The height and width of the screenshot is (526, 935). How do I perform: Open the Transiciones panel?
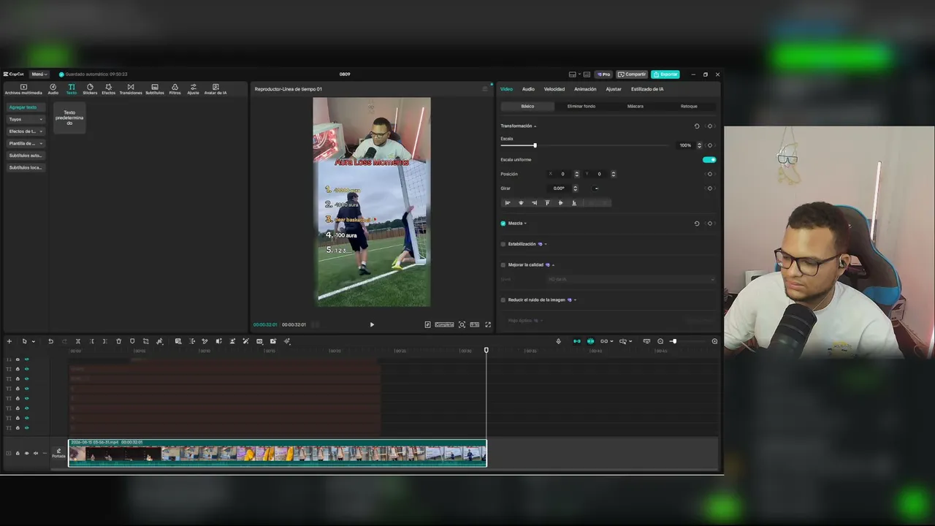131,89
